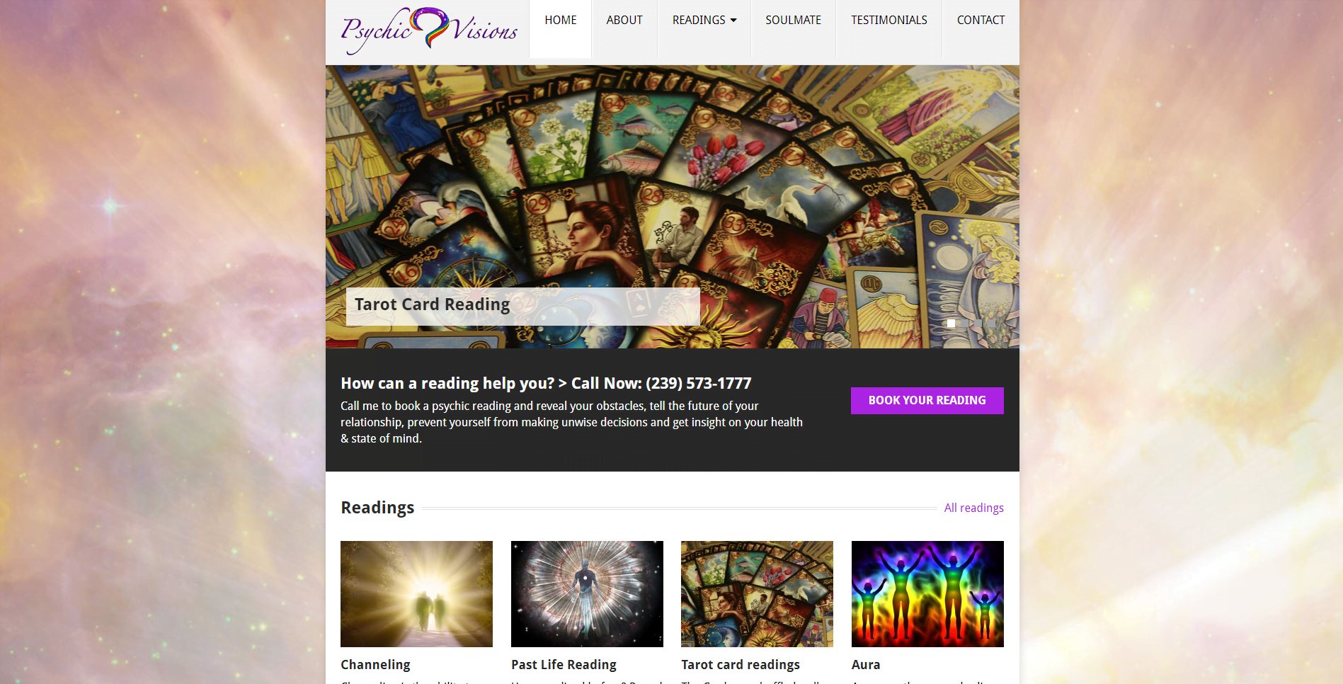This screenshot has height=684, width=1343.
Task: Switch to the fourth slider dot
Action: pos(991,323)
